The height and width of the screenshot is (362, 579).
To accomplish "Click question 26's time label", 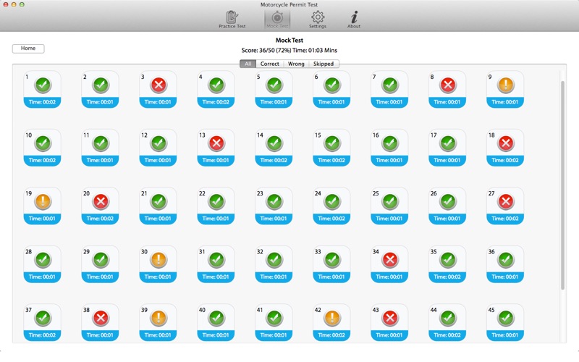I will point(447,219).
